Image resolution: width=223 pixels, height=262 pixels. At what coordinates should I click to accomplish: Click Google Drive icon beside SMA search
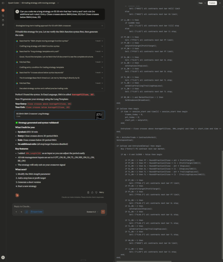[17, 41]
